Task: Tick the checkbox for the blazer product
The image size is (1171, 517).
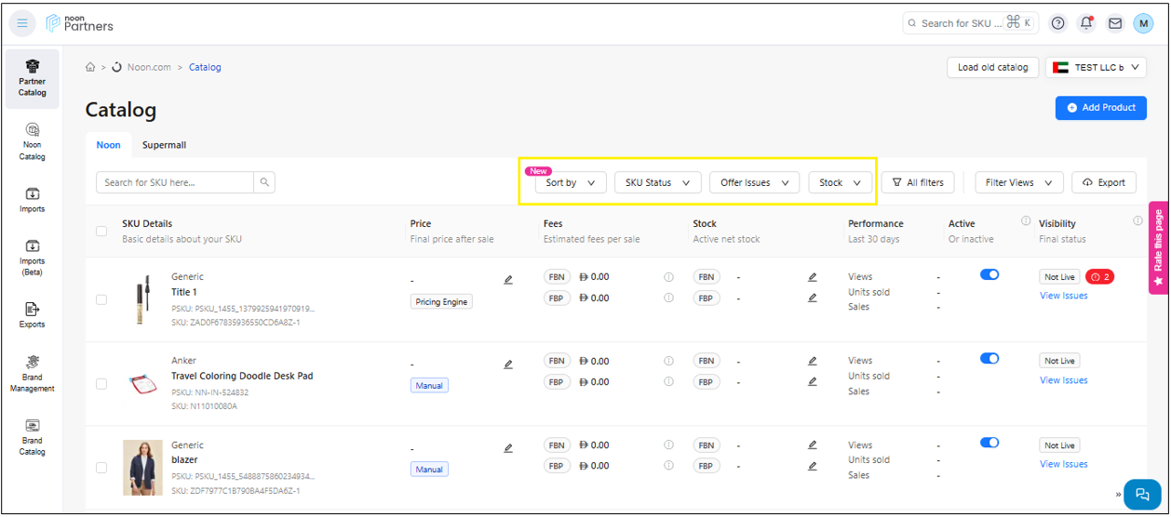Action: [101, 468]
